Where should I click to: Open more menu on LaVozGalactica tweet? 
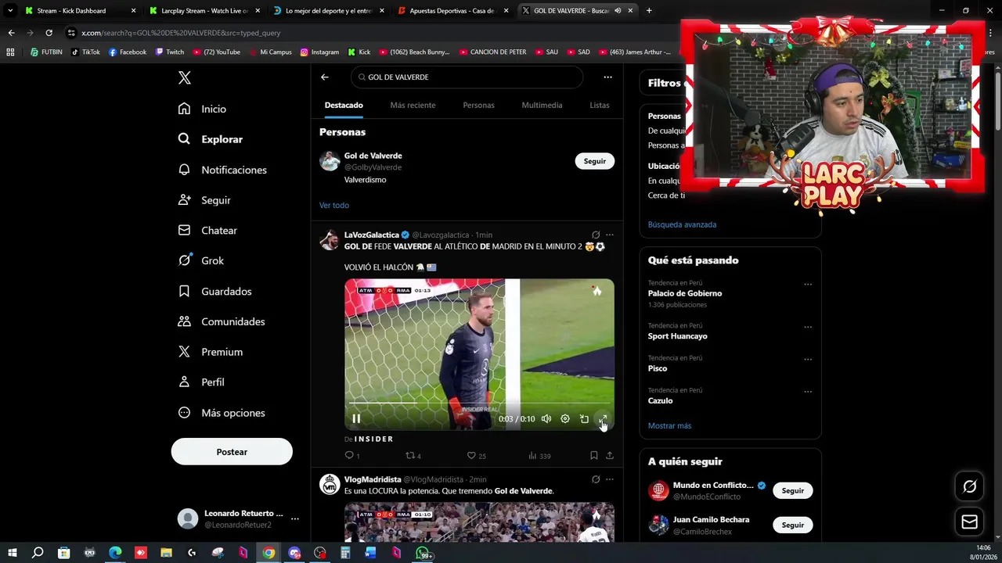610,235
